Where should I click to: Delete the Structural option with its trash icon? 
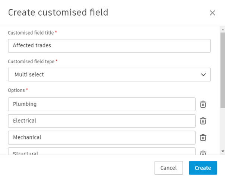point(203,153)
